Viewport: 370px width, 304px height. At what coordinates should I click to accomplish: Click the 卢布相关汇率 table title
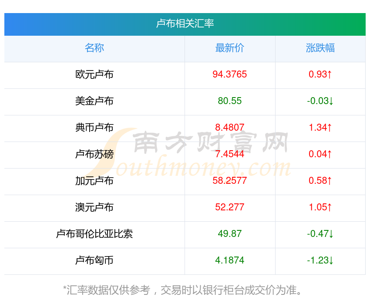tap(185, 24)
